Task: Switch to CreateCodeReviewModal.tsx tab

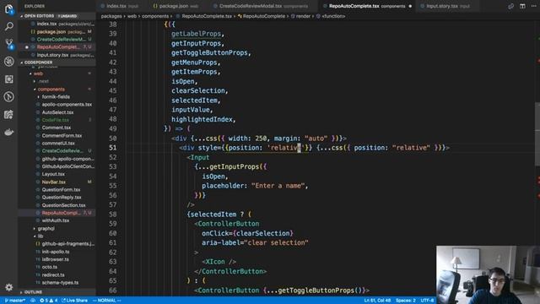Action: point(262,6)
